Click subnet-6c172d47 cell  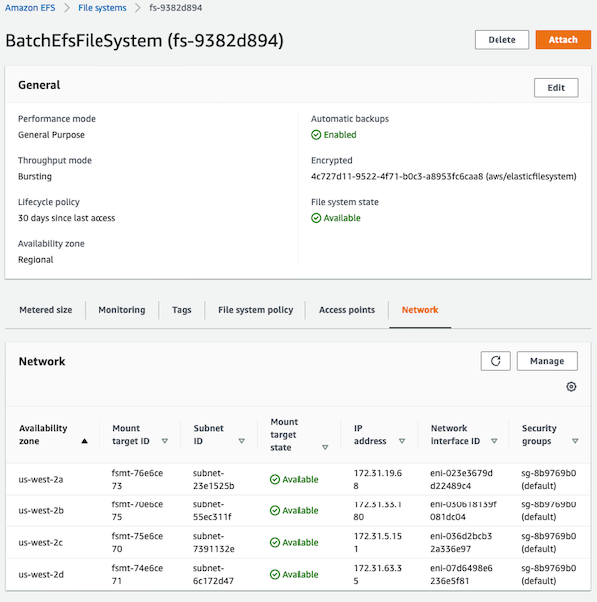213,575
